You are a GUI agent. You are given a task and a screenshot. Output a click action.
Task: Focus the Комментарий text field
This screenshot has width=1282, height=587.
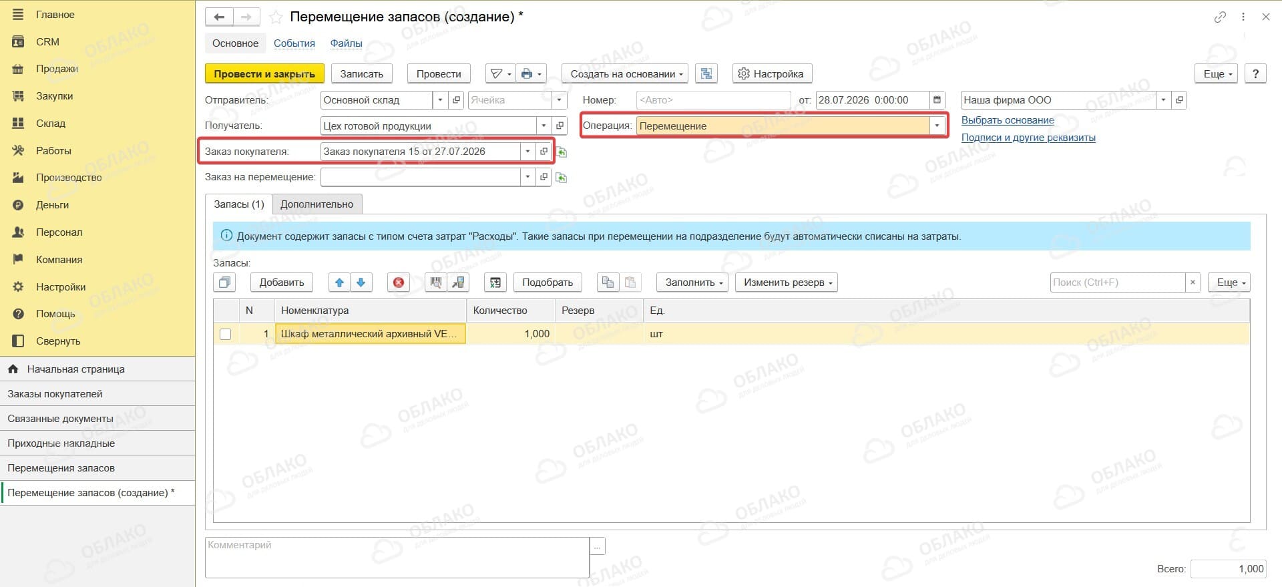[397, 557]
